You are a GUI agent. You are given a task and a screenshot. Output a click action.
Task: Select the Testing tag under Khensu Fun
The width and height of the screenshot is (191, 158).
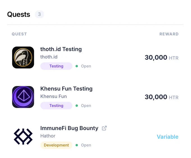point(56,106)
